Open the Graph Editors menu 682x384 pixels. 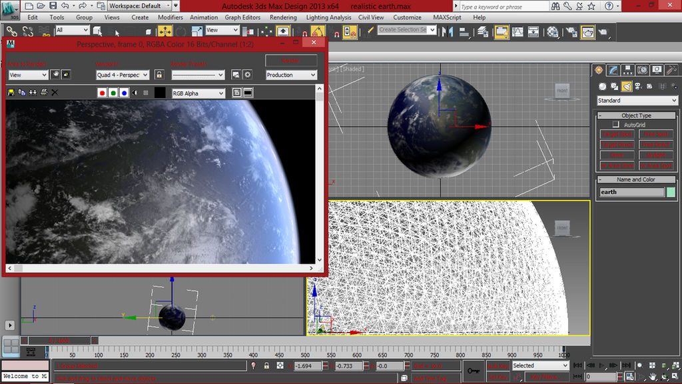242,17
